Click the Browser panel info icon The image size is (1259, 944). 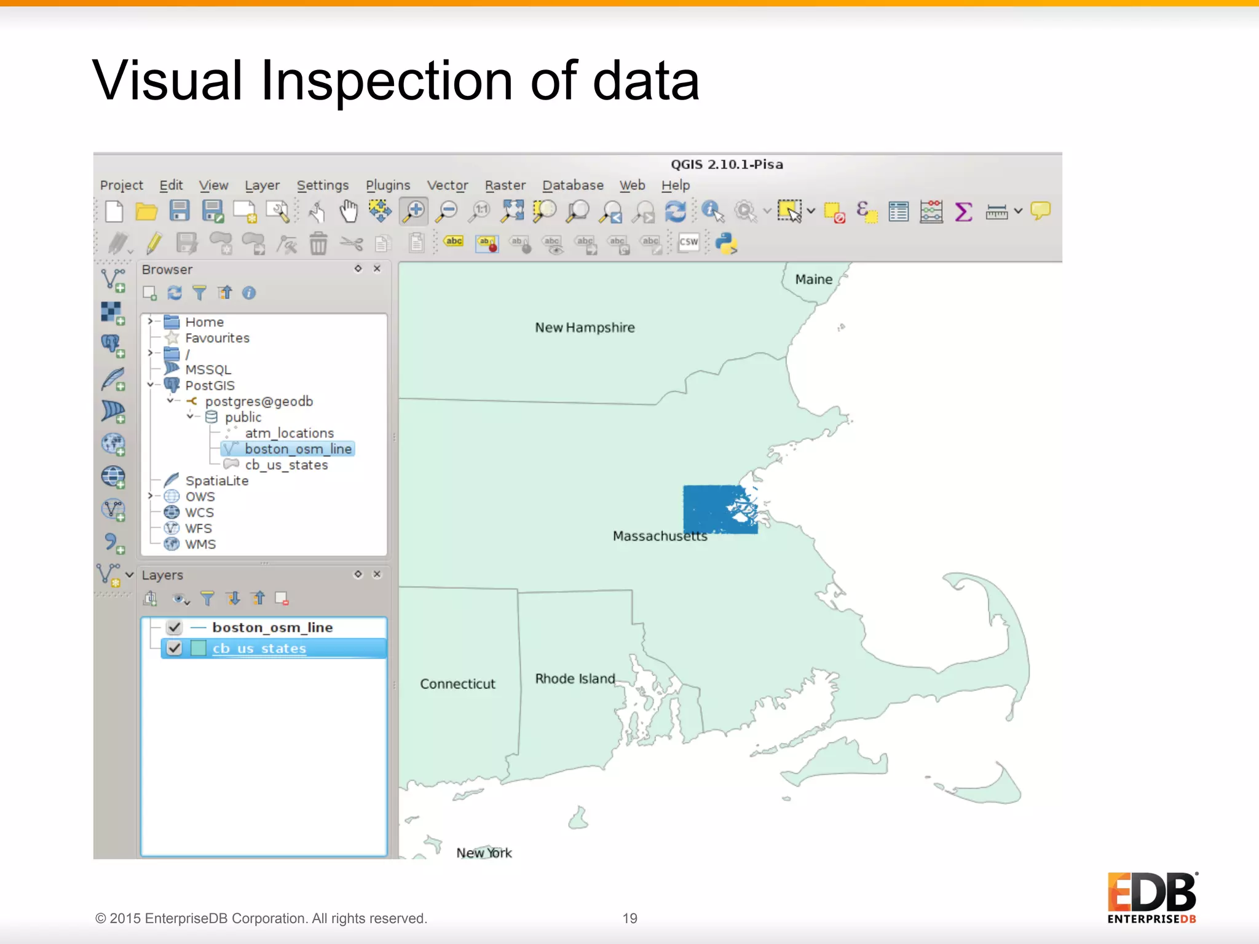click(x=249, y=293)
